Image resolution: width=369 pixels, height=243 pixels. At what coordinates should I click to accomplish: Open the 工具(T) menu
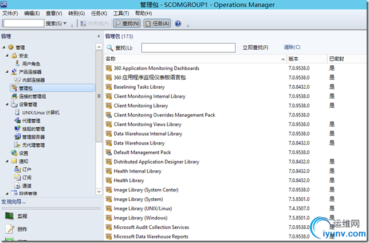click(121, 13)
